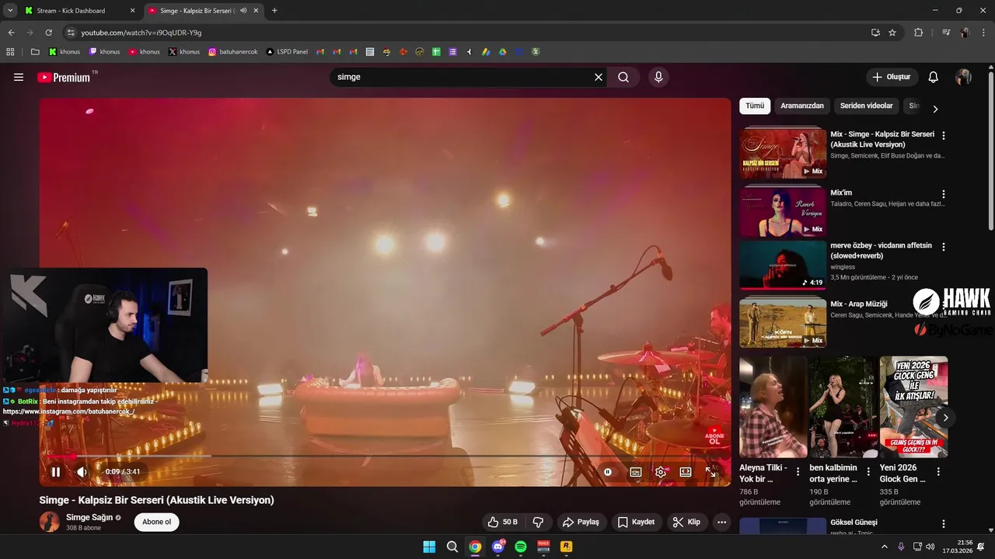Viewport: 995px width, 559px height.
Task: Open Spotify from the taskbar
Action: click(x=521, y=547)
